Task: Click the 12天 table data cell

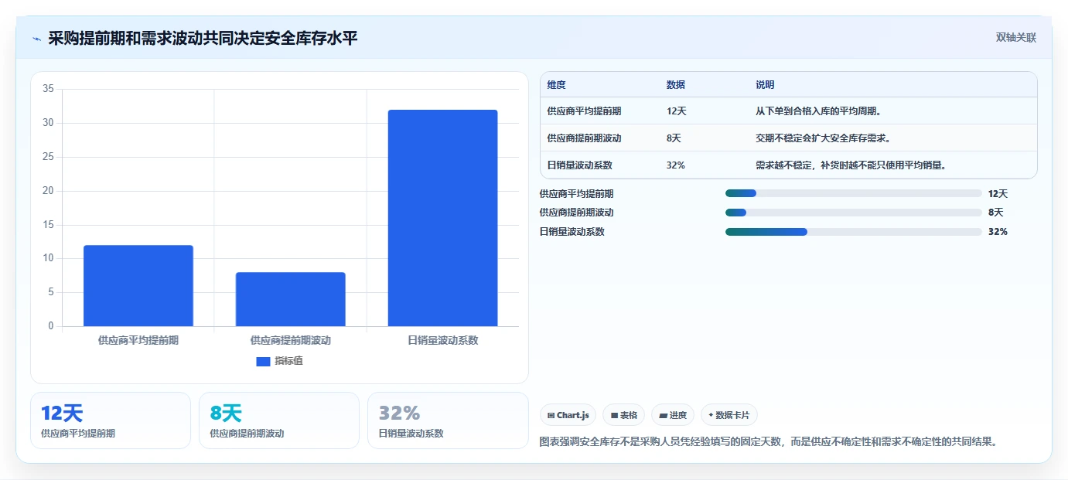Action: 676,111
